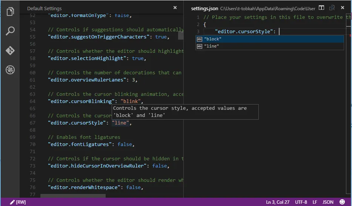Screen dimensions: 352x206
Task: Click the open changes icon beside split editor
Action: pos(332,8)
